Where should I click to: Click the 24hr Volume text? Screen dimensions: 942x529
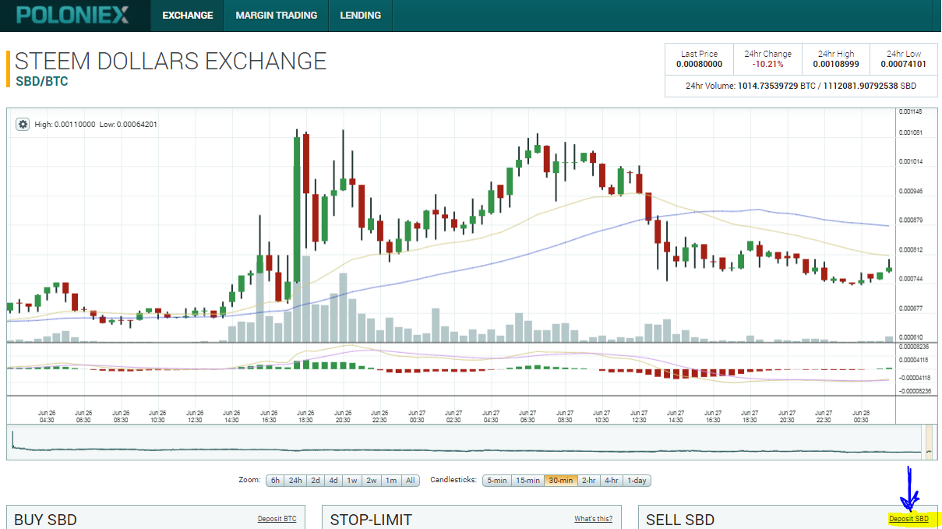(x=801, y=86)
